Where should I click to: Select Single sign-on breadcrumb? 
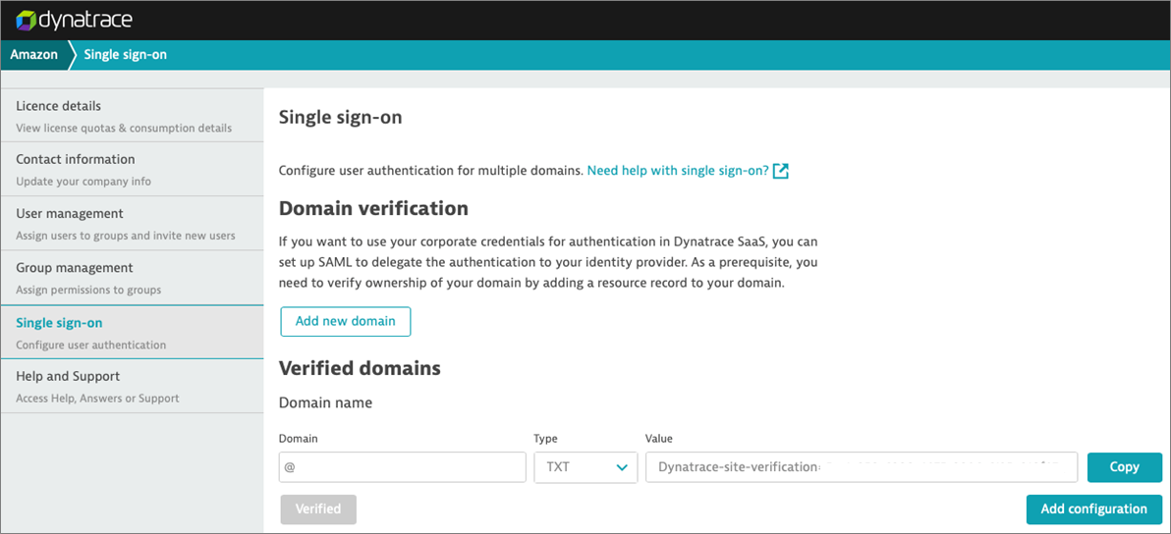(x=125, y=55)
